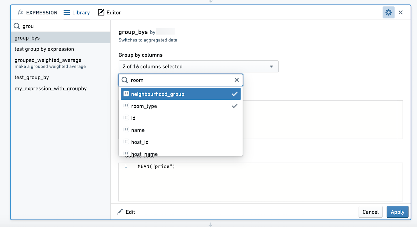Click the pencil icon next to Edit

120,212
